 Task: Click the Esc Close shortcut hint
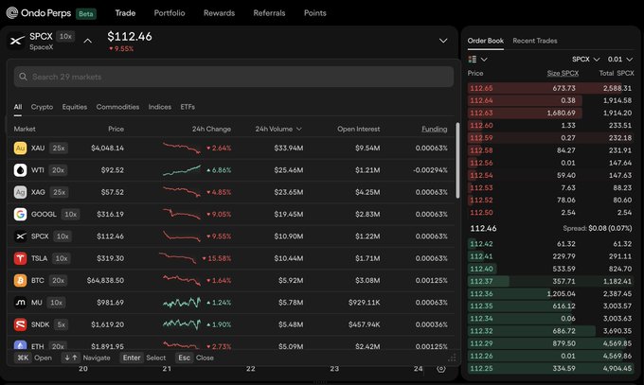tap(195, 358)
